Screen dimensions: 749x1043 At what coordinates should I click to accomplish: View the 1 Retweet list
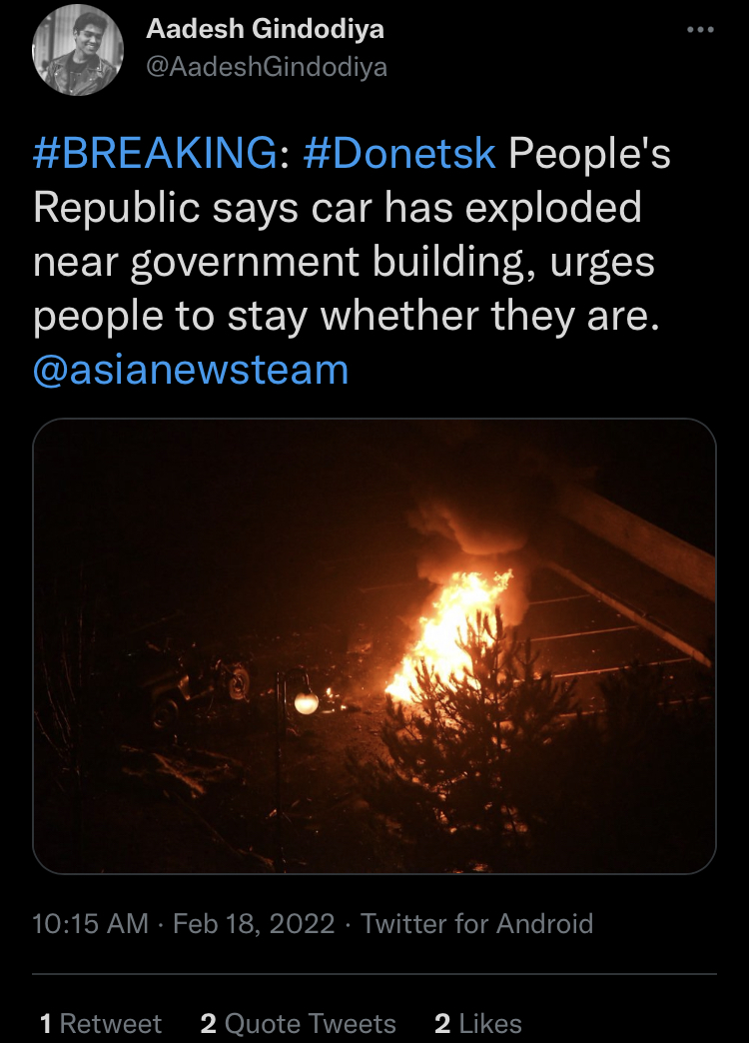pyautogui.click(x=101, y=1023)
